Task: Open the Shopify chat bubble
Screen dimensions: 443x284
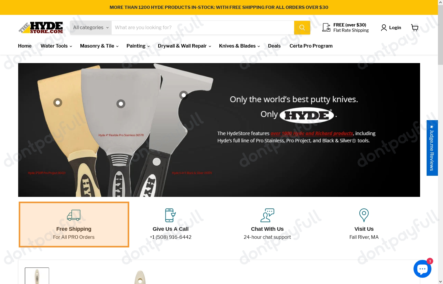Action: pos(422,269)
